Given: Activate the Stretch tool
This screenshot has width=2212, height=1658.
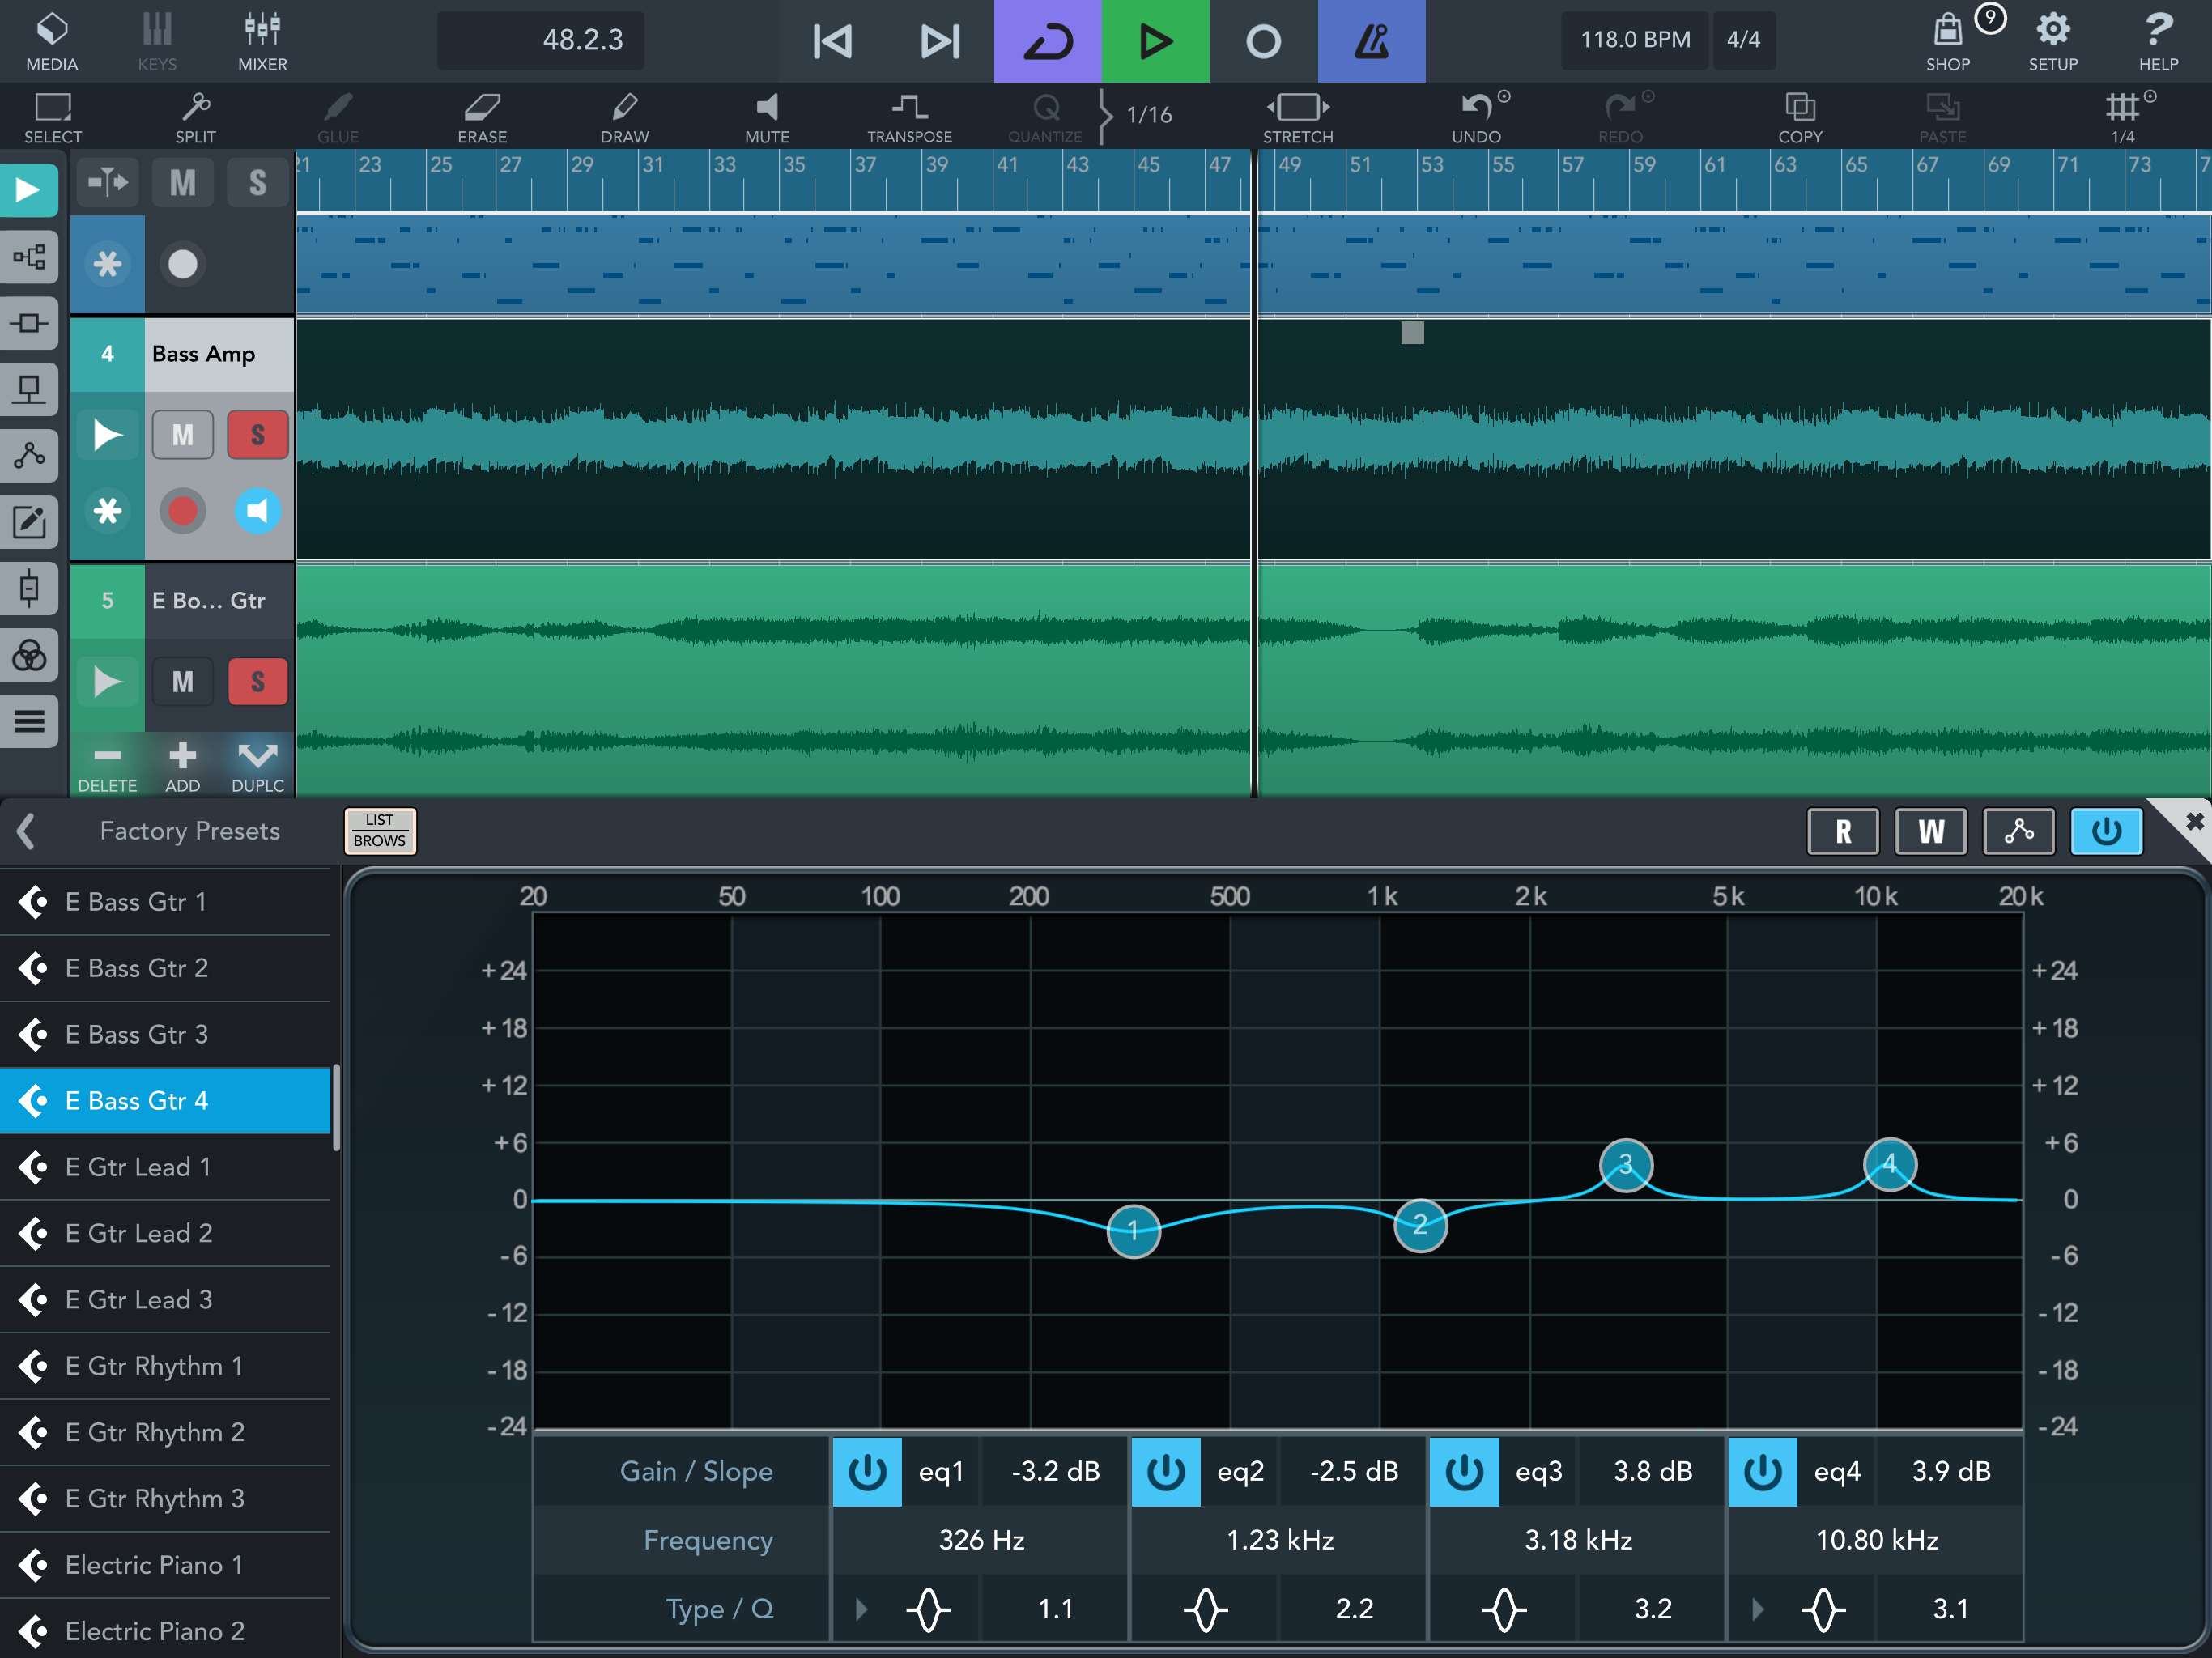Looking at the screenshot, I should (x=1297, y=116).
